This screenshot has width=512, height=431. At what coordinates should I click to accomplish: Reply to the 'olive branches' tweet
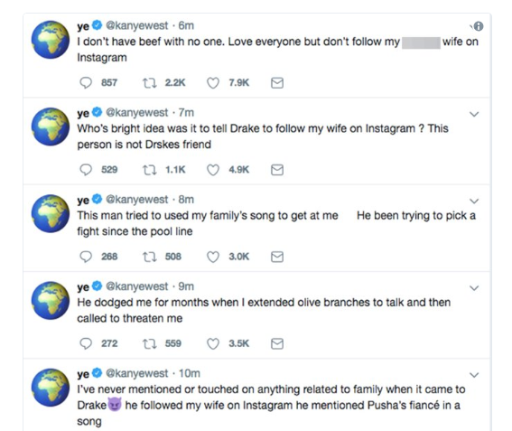(x=86, y=343)
